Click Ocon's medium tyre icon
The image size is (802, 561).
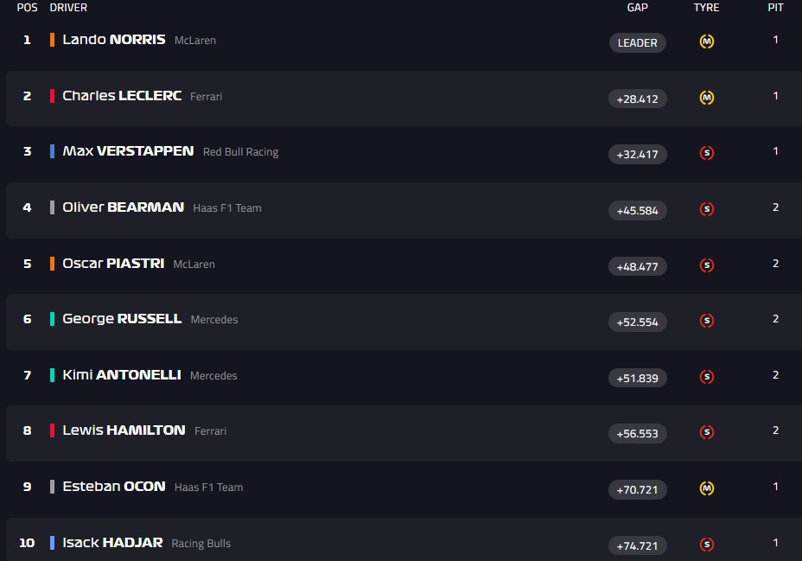pos(706,488)
